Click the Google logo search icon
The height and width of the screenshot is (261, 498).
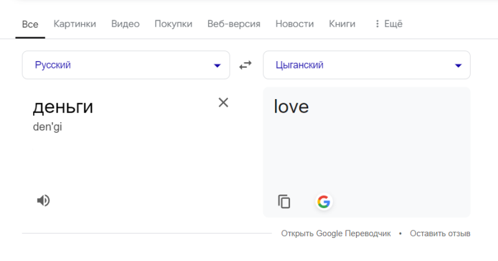pos(324,202)
